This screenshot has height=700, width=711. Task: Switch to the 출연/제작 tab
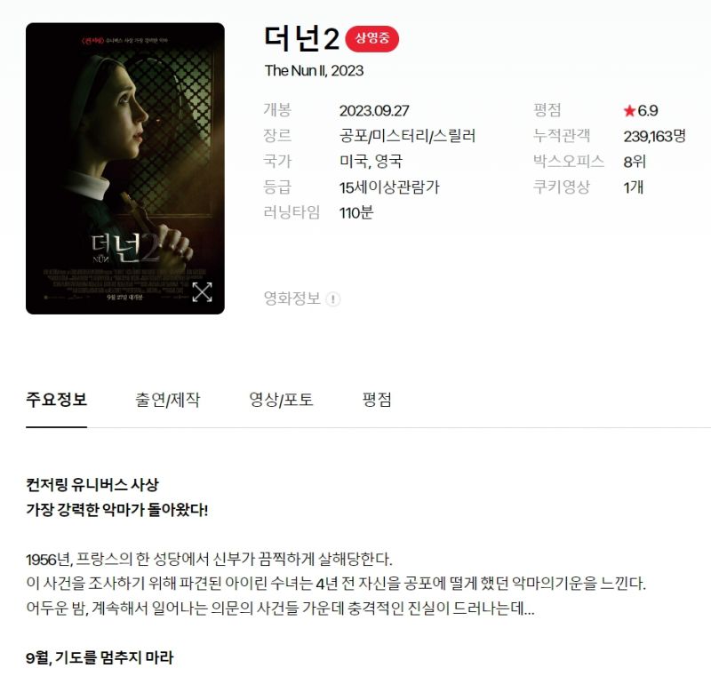coord(167,400)
